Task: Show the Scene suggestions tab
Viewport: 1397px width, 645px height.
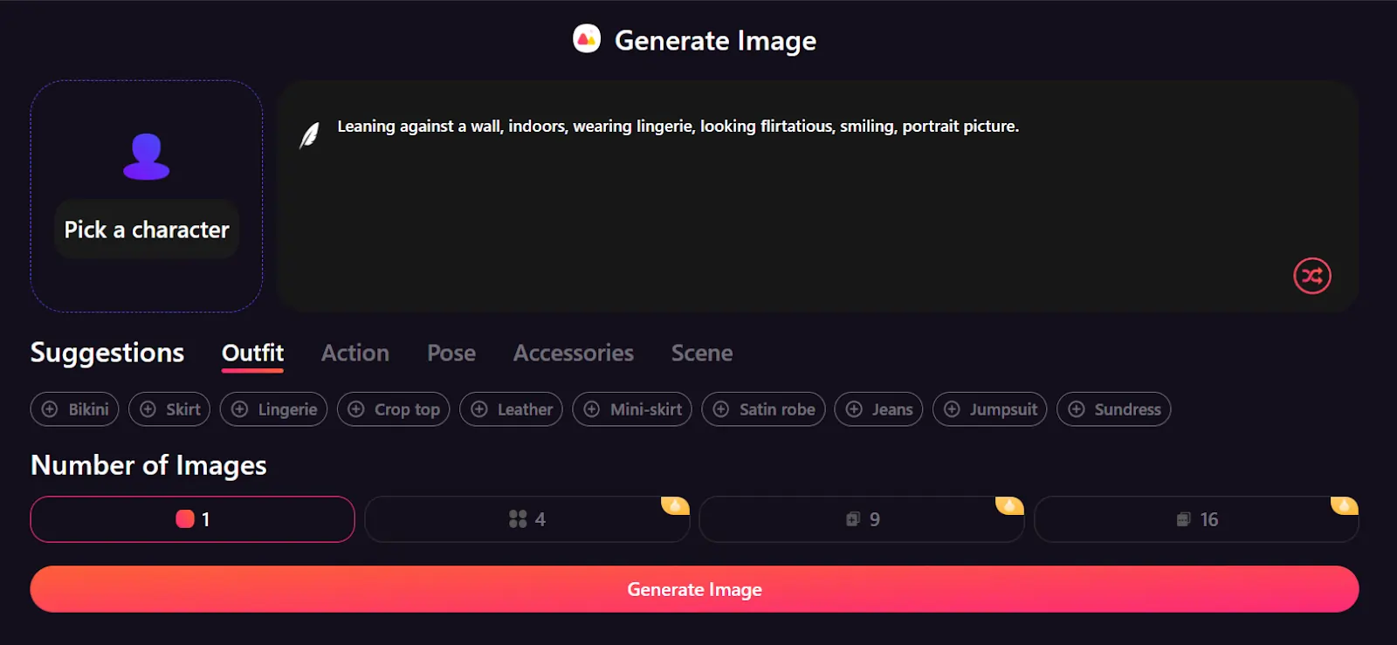Action: point(702,353)
